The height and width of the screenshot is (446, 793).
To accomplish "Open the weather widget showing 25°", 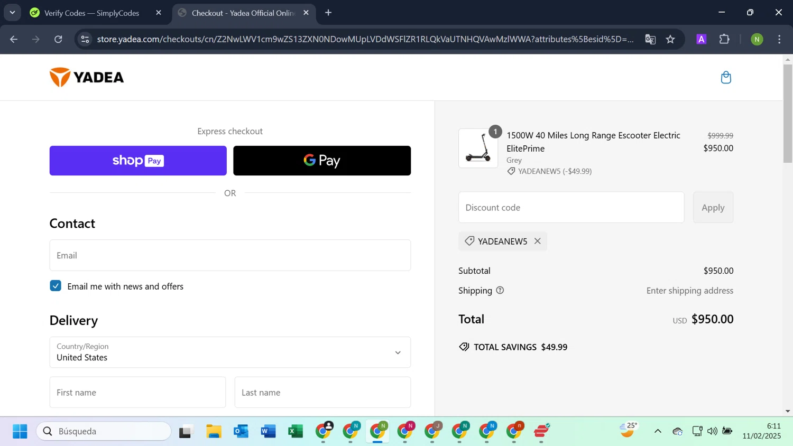I will tap(629, 430).
